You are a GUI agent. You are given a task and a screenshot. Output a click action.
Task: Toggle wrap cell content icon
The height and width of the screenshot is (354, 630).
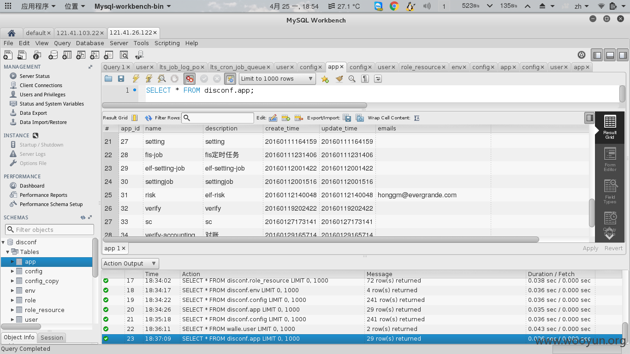(416, 118)
